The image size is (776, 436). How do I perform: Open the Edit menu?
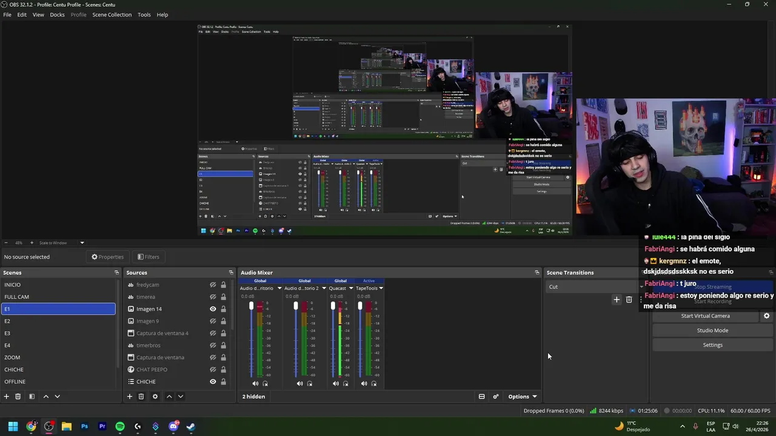(22, 15)
